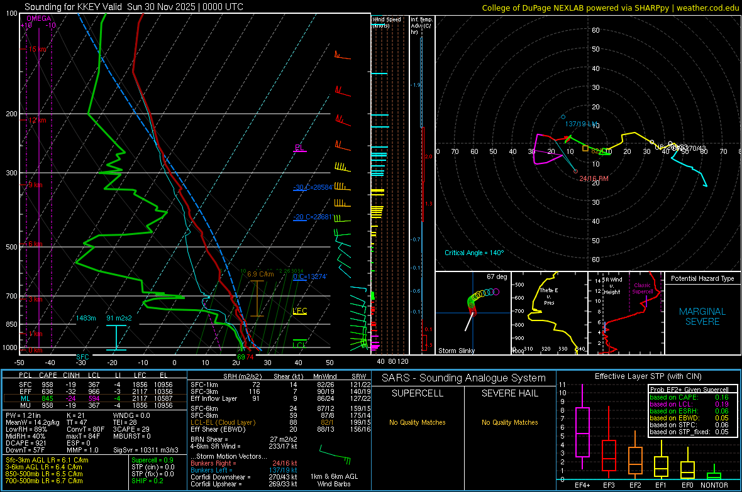Click the LCL-EL (Cloud Layer) row label
The width and height of the screenshot is (742, 492).
[x=223, y=422]
